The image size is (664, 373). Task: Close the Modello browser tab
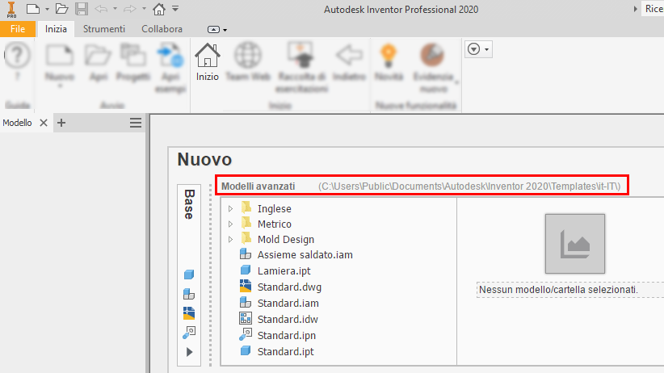(43, 123)
